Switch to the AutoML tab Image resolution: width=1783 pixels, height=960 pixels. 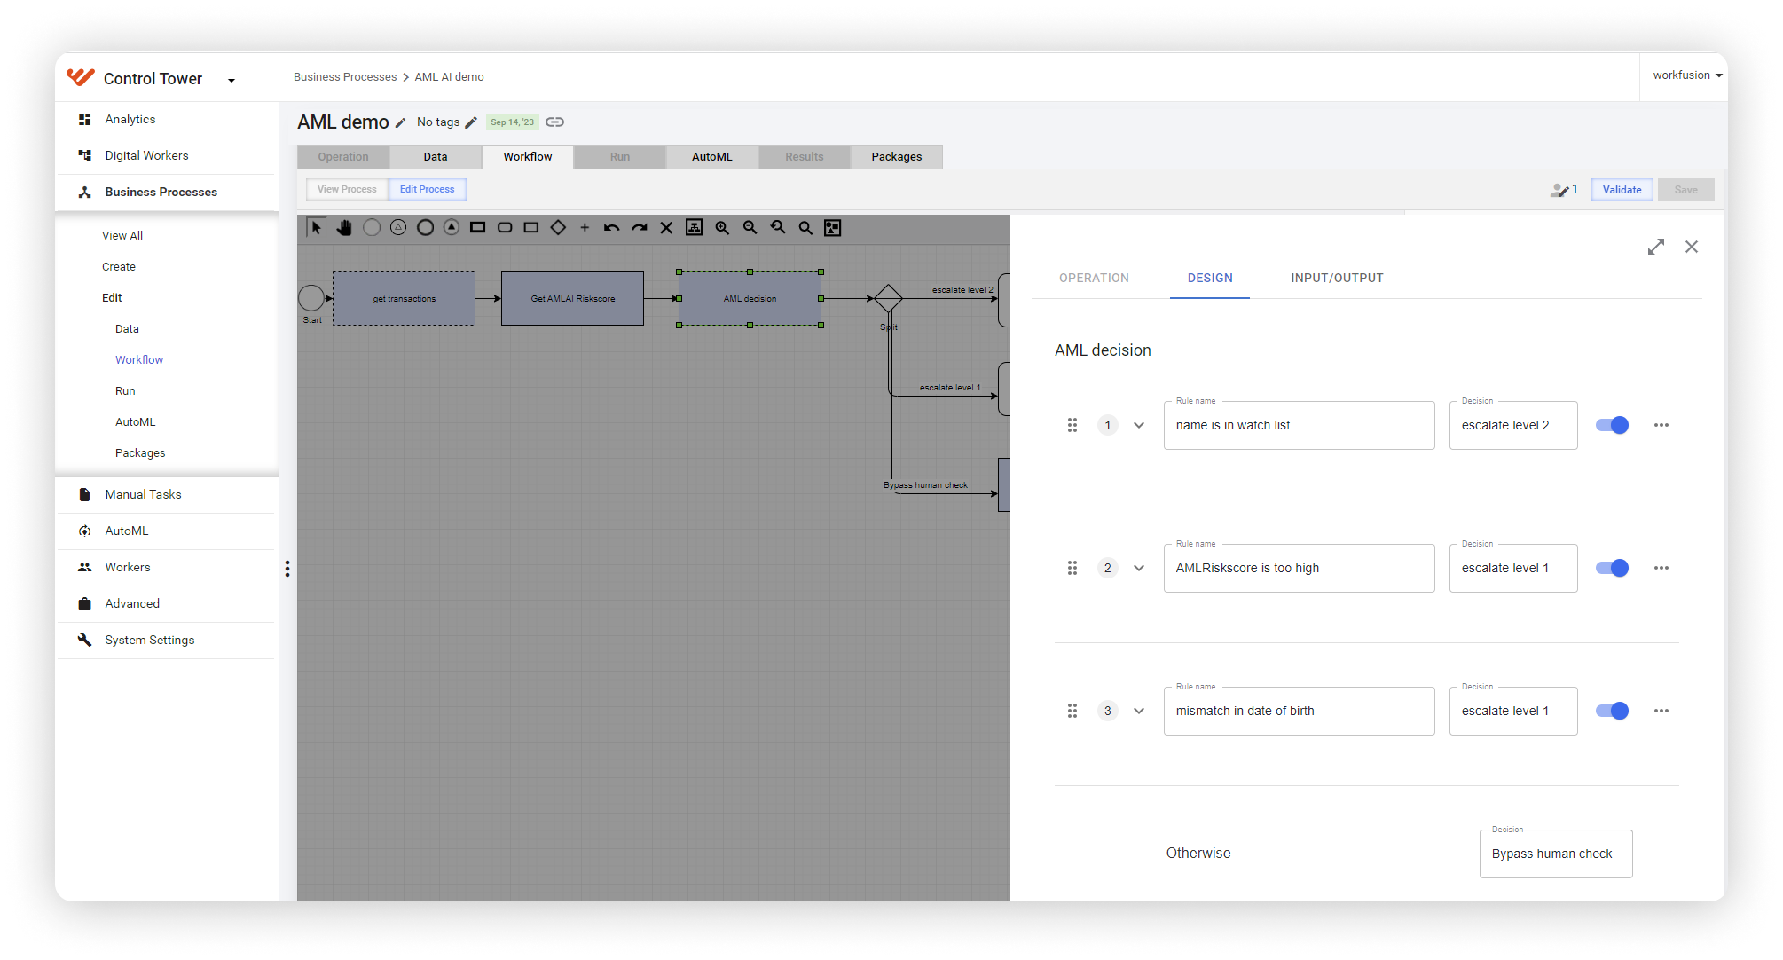[x=711, y=156]
